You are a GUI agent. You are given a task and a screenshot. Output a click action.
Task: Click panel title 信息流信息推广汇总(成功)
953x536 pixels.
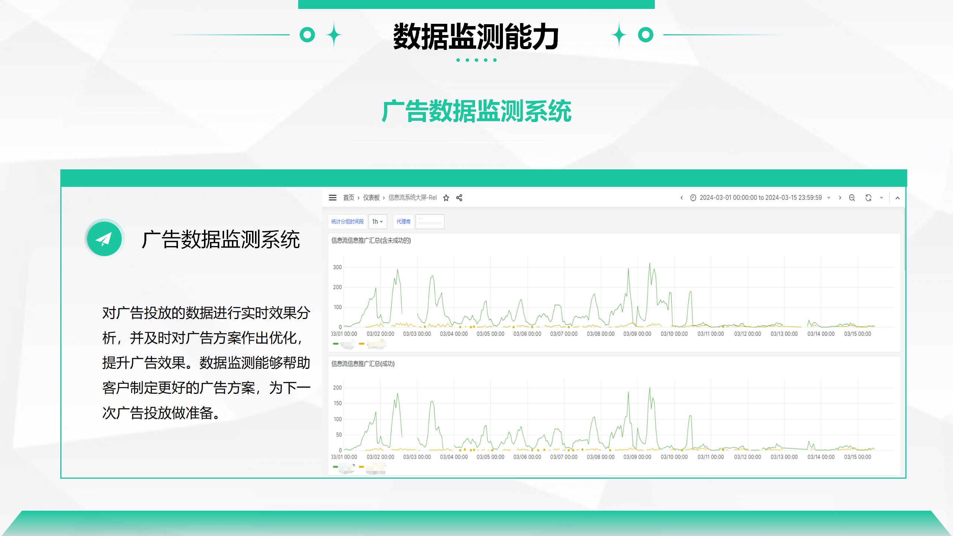(x=363, y=364)
